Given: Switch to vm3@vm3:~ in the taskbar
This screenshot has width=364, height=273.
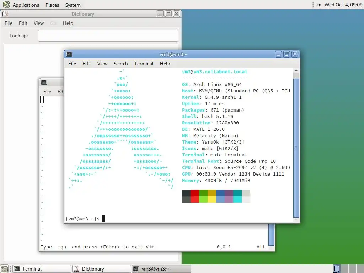Looking at the screenshot, I should click(161, 269).
